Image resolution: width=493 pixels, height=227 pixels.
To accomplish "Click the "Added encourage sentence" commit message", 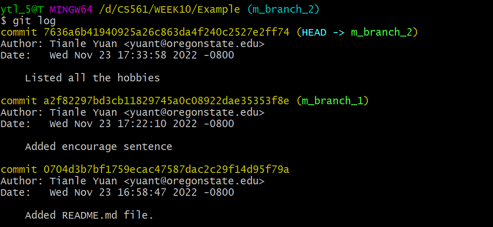I will click(x=98, y=146).
